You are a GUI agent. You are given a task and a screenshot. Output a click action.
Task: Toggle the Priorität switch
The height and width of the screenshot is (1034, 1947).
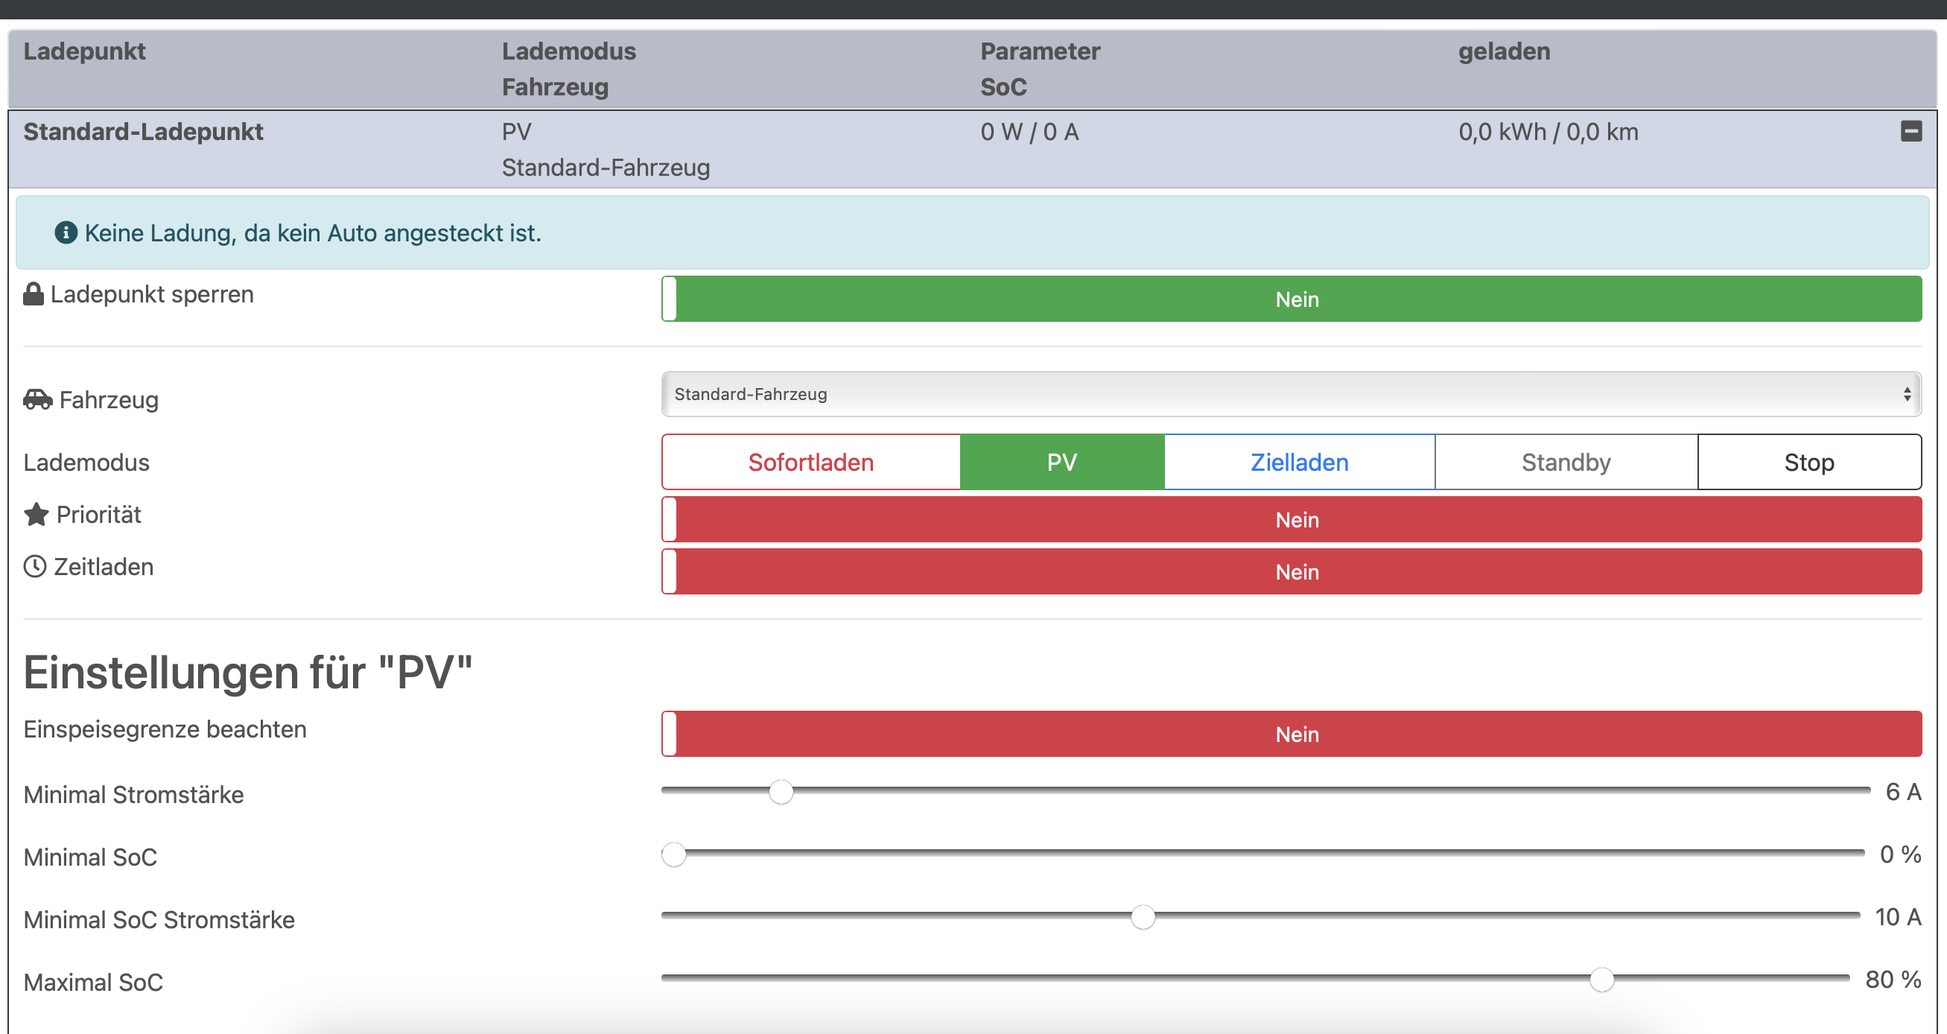click(1291, 520)
